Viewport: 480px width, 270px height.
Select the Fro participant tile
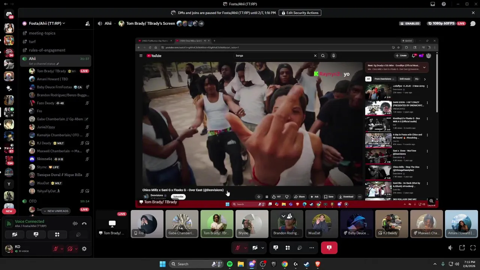[x=147, y=224]
